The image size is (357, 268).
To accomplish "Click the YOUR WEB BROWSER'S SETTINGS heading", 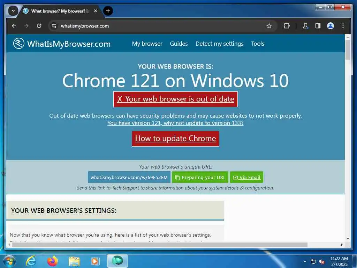I will 64,210.
